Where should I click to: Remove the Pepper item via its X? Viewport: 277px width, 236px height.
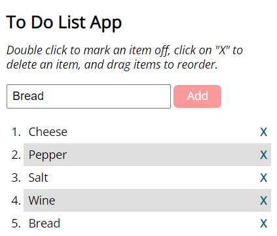[263, 155]
